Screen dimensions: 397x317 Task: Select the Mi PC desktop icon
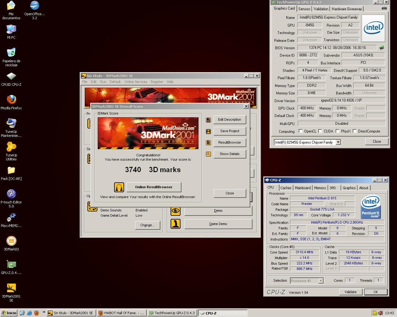[11, 32]
